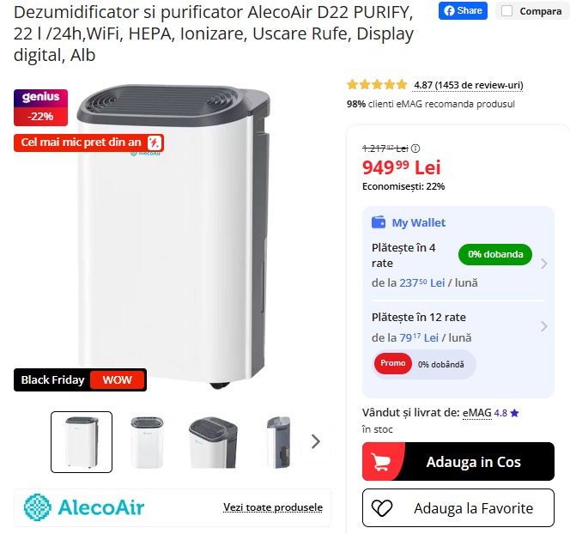Show next product thumbnails with arrow
The image size is (570, 534).
pyautogui.click(x=315, y=441)
